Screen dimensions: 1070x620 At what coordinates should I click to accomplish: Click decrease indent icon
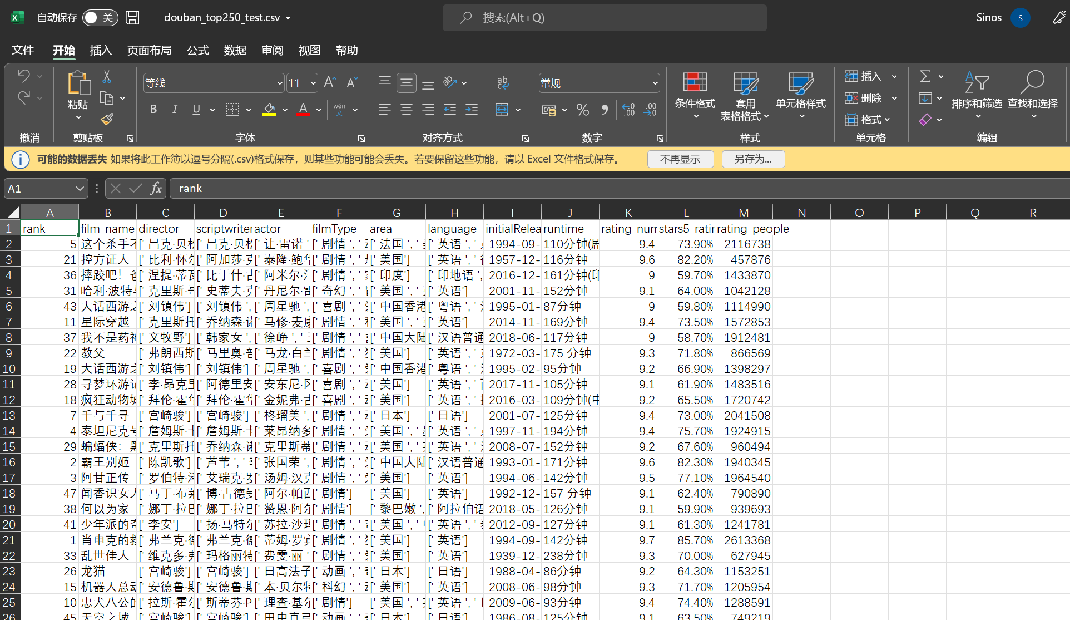pos(450,109)
